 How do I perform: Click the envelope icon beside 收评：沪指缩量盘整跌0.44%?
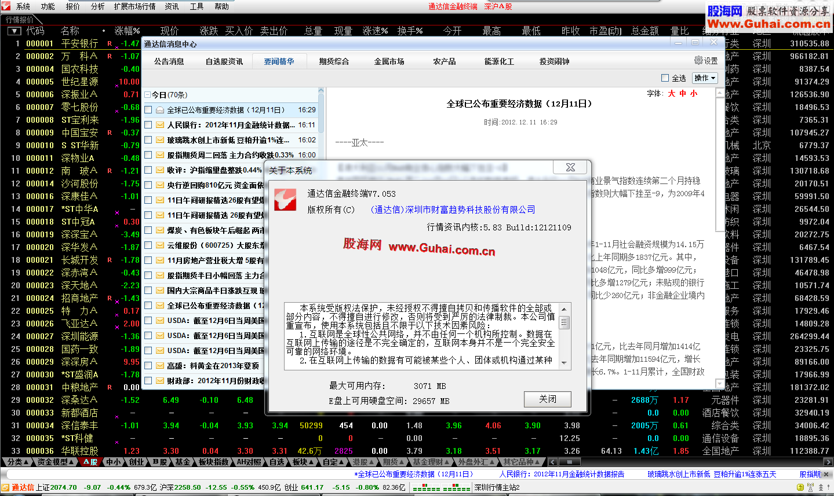[160, 170]
